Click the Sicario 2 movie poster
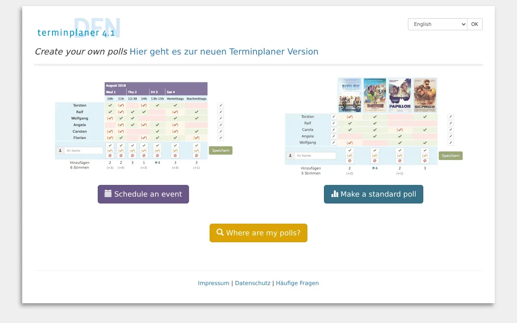Screen dimensions: 517x323 pyautogui.click(x=425, y=95)
